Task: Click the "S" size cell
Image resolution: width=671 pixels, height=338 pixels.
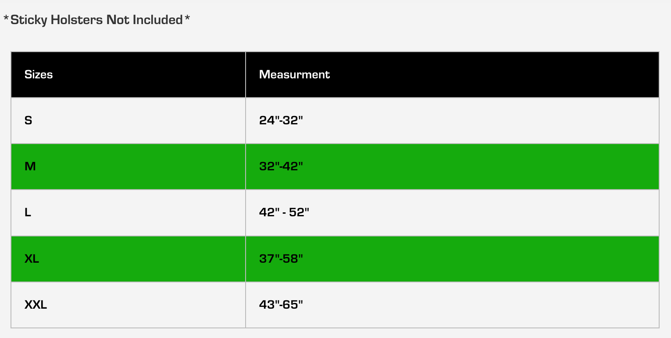Action: (29, 120)
